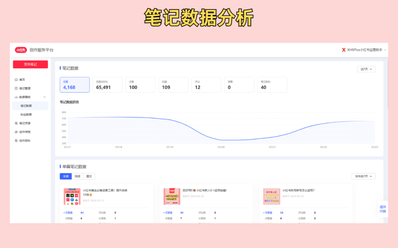Collapse the 数据看板 sidebar section
The width and height of the screenshot is (398, 248).
coord(44,97)
